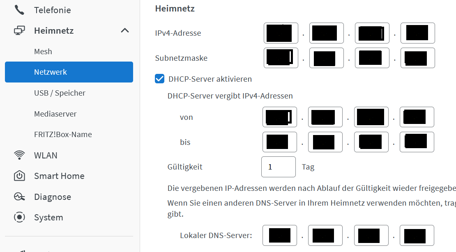Click the Gültigkeit days input field
The height and width of the screenshot is (252, 456).
tap(278, 167)
